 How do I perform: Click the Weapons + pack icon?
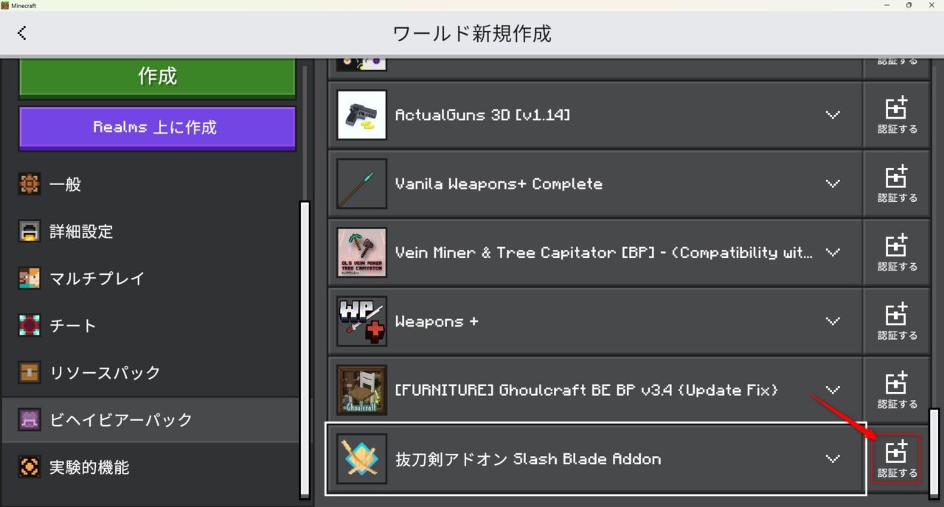coord(361,321)
